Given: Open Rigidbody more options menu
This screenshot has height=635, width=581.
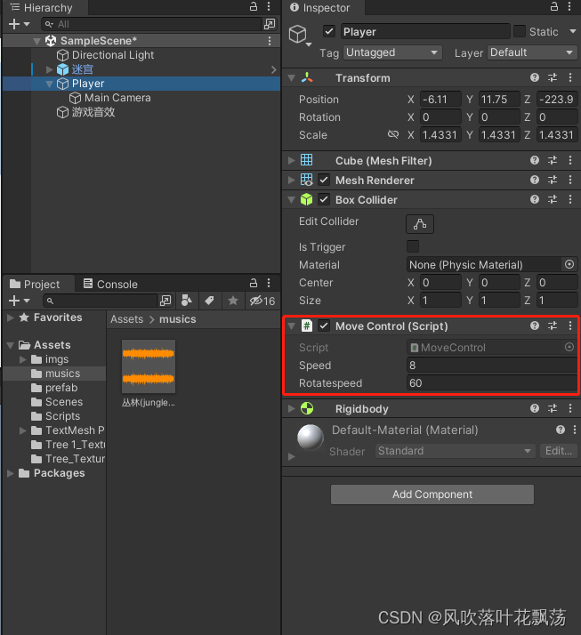Looking at the screenshot, I should pyautogui.click(x=570, y=408).
